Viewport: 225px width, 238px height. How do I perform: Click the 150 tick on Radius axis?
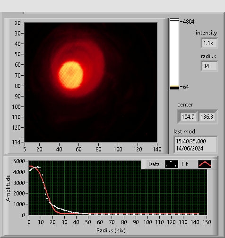[207, 222]
